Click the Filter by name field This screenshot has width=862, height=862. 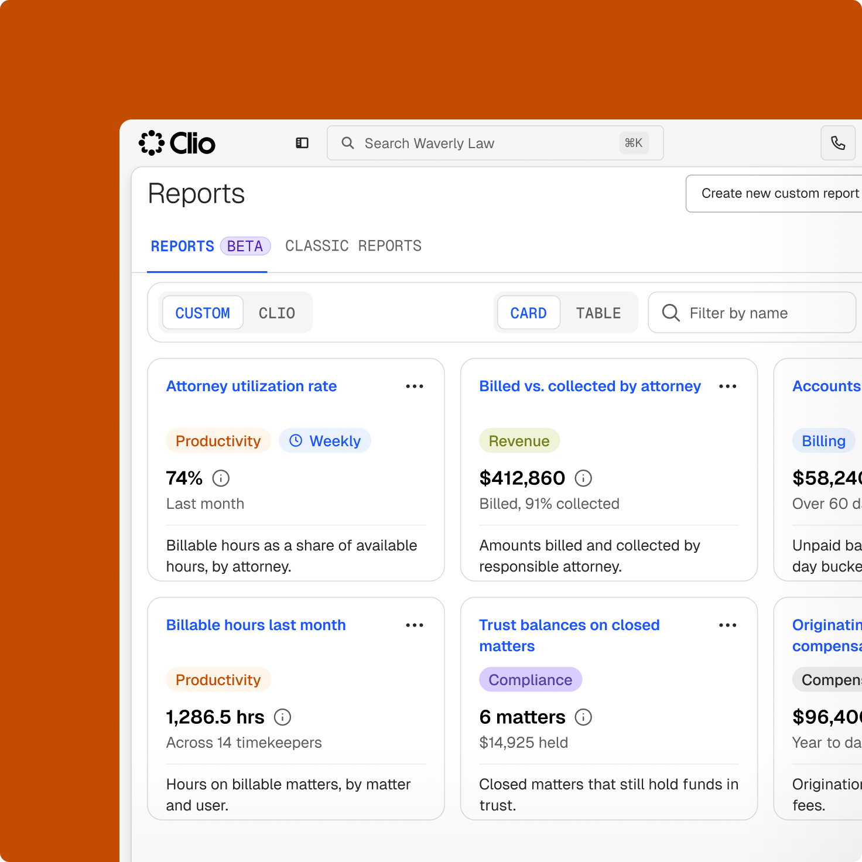pos(752,313)
